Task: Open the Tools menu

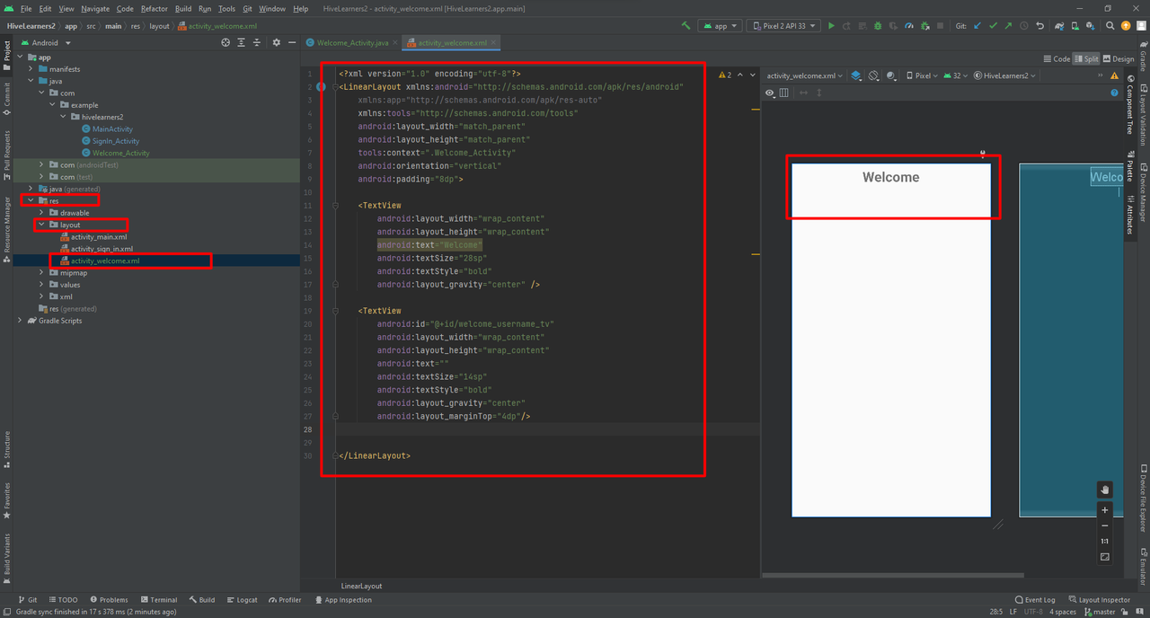Action: click(x=226, y=8)
